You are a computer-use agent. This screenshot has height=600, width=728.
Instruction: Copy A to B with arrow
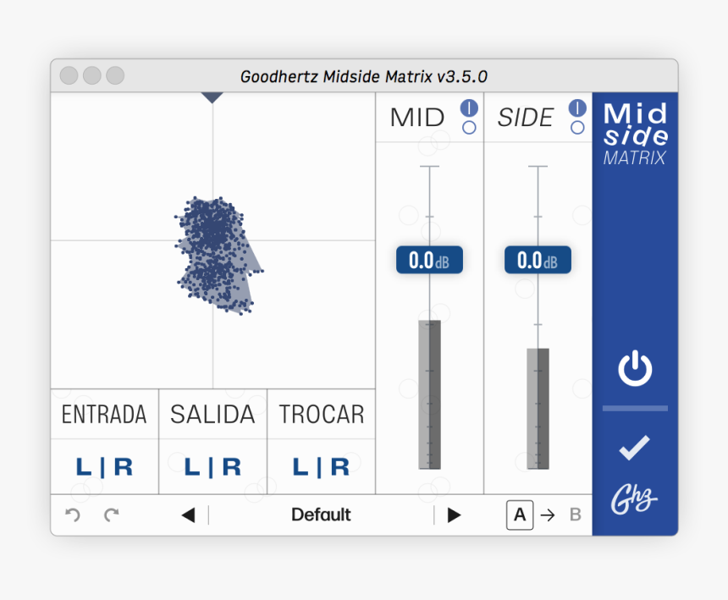coord(548,515)
